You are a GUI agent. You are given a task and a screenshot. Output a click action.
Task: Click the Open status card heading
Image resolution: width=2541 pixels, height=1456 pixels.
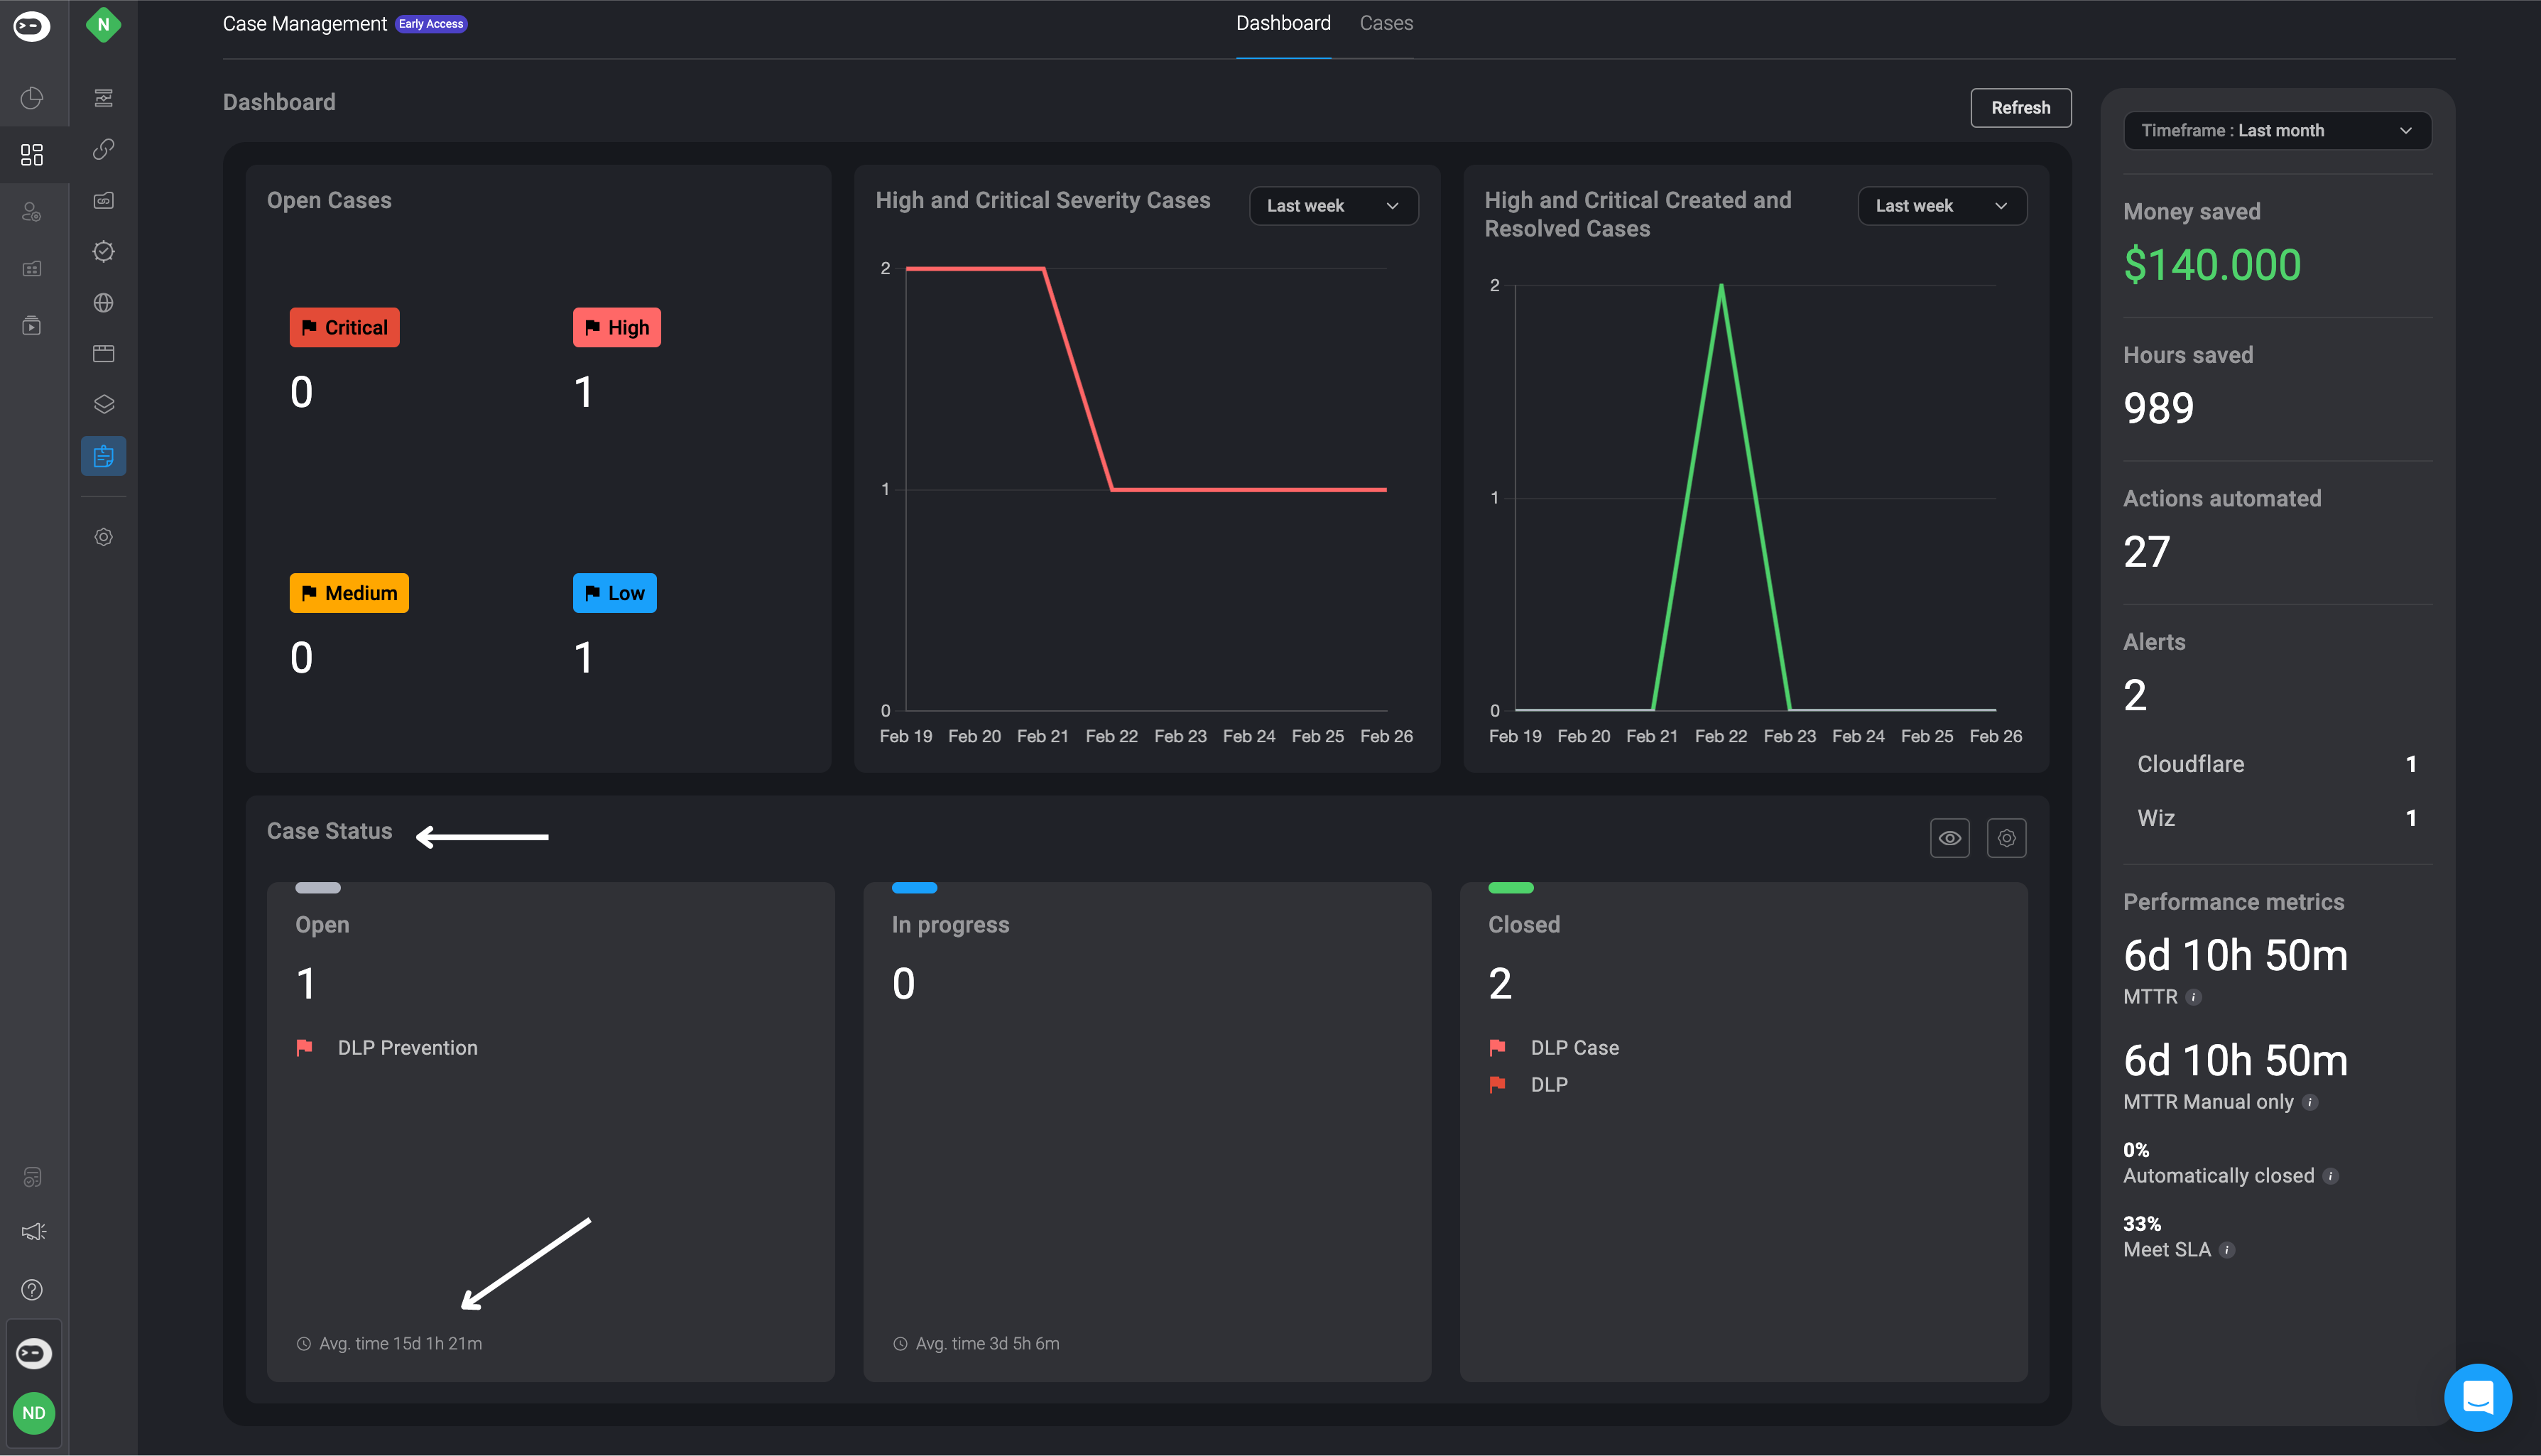pyautogui.click(x=322, y=925)
